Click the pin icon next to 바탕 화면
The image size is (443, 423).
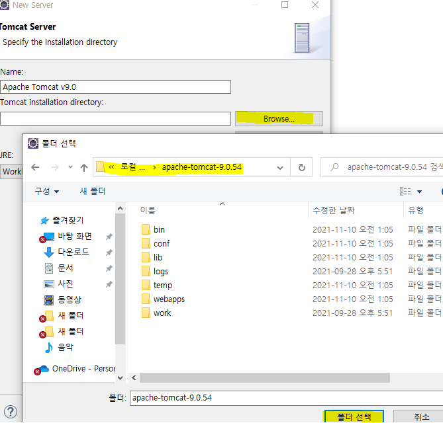[109, 237]
